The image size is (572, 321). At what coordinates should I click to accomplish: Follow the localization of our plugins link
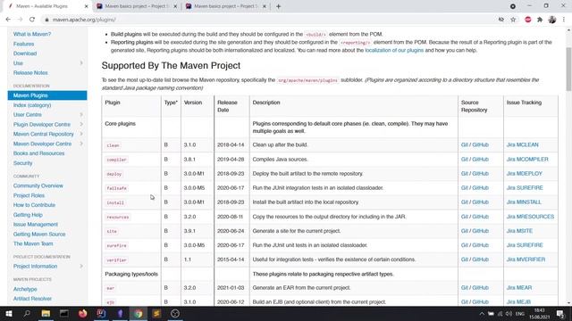pyautogui.click(x=394, y=50)
